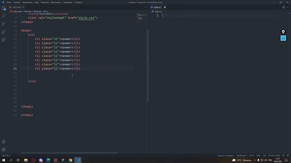Screen dimensions: 291x163
Task: Click CSS language mode in status bar
Action: 264,155
